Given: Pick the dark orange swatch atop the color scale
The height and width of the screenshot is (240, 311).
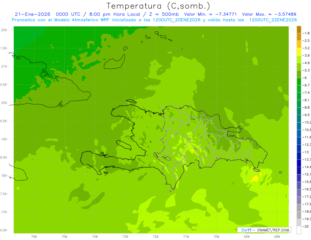Looking at the screenshot, I should coord(299,30).
